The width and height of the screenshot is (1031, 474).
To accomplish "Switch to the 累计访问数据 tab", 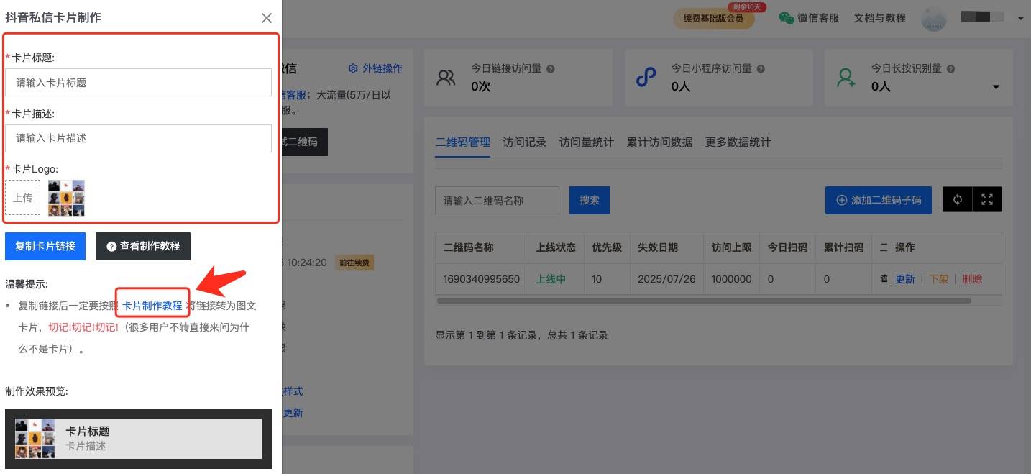I will 658,142.
